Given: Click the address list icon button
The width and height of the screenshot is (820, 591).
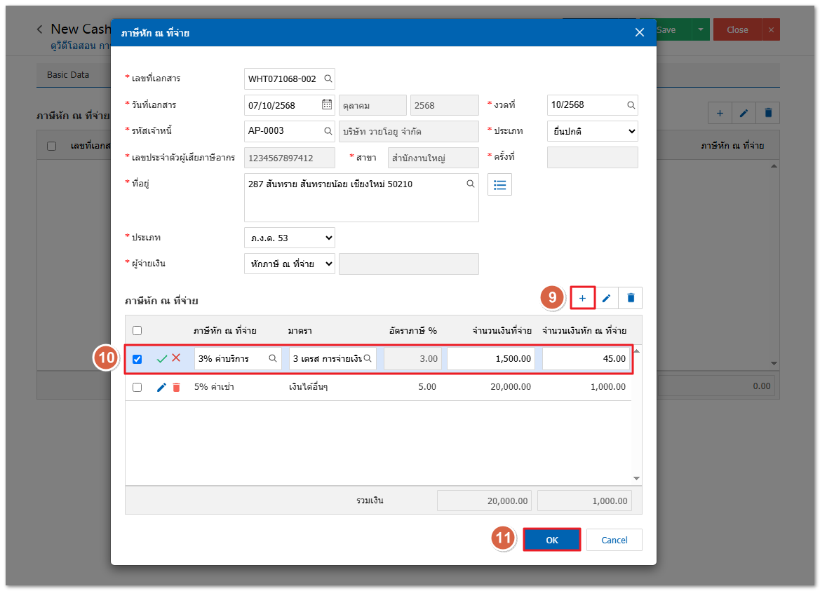Looking at the screenshot, I should tap(499, 185).
